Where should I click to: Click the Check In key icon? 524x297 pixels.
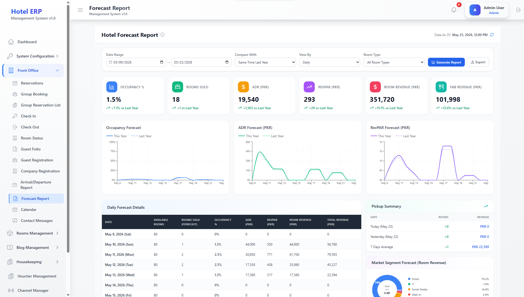coord(15,116)
